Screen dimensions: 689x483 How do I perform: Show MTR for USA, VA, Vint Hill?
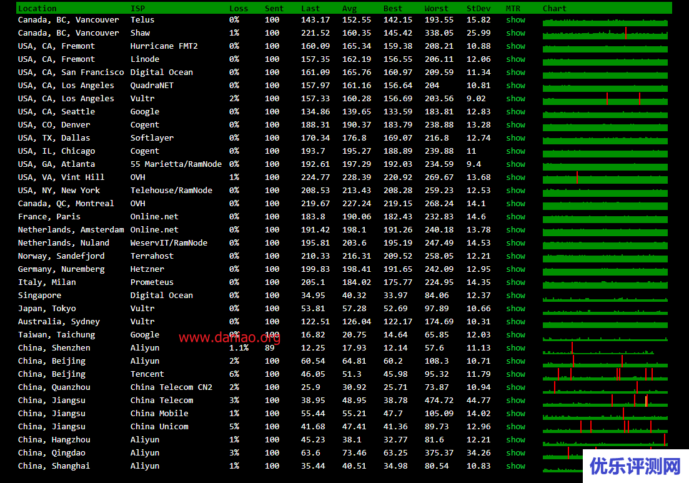pos(515,177)
